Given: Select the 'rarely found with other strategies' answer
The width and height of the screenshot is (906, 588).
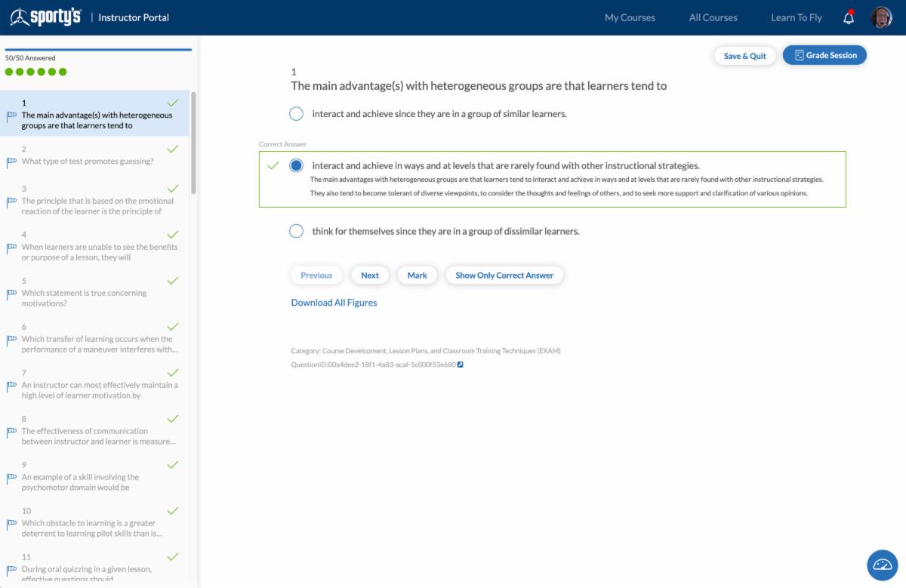Looking at the screenshot, I should click(297, 165).
